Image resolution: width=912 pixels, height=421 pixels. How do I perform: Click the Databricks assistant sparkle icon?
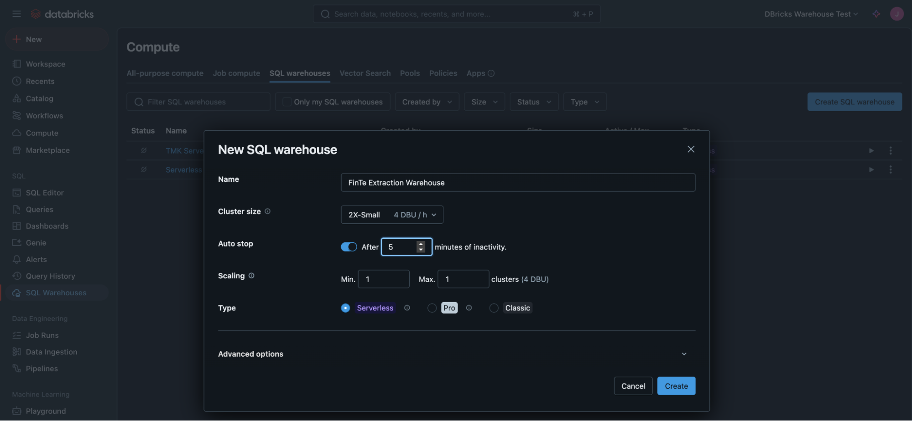876,14
